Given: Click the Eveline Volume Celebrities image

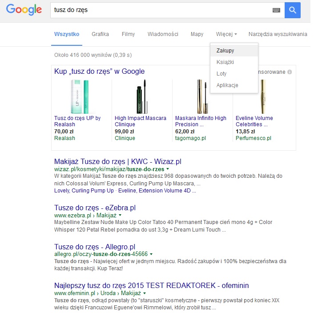Looking at the screenshot, I should coord(263,97).
